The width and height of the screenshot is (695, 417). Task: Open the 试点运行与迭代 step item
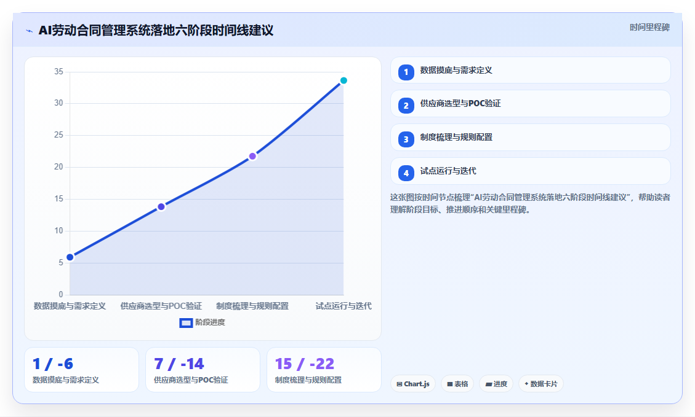click(x=531, y=171)
